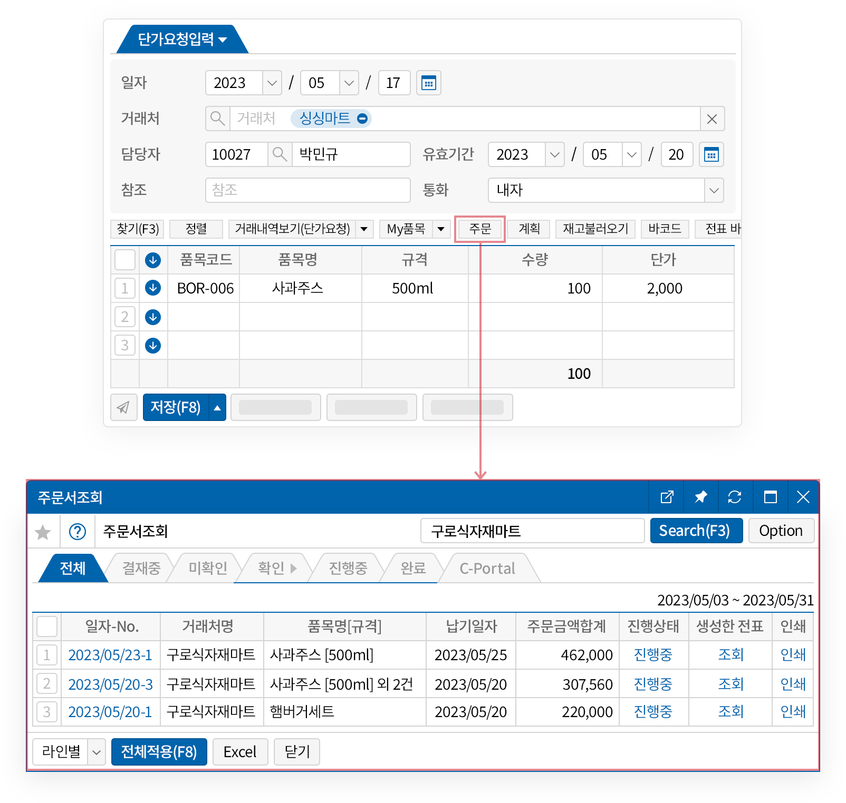Screen dimensions: 846x803
Task: Click the 담당자 search magnifier icon
Action: [x=280, y=154]
